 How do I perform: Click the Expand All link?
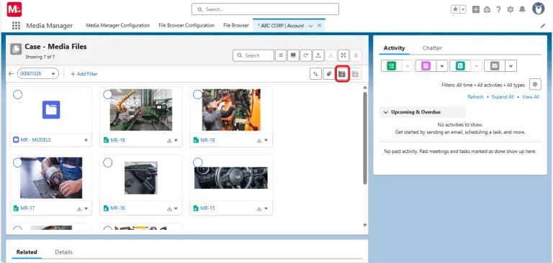[x=503, y=97]
